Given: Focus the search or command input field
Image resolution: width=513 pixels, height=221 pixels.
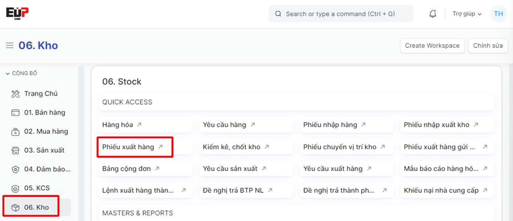Looking at the screenshot, I should [x=340, y=14].
